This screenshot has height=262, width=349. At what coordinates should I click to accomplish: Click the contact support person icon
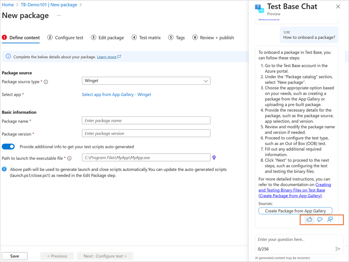[330, 219]
